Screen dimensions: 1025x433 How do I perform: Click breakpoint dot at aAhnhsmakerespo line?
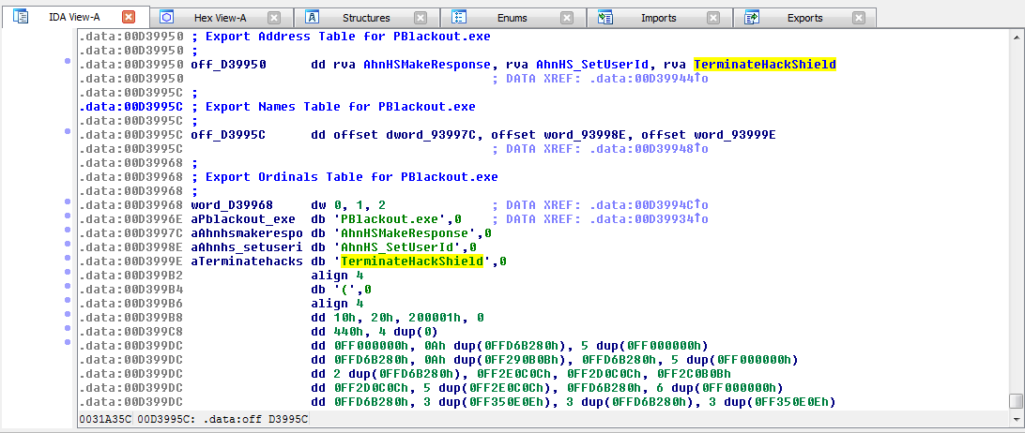pyautogui.click(x=68, y=230)
